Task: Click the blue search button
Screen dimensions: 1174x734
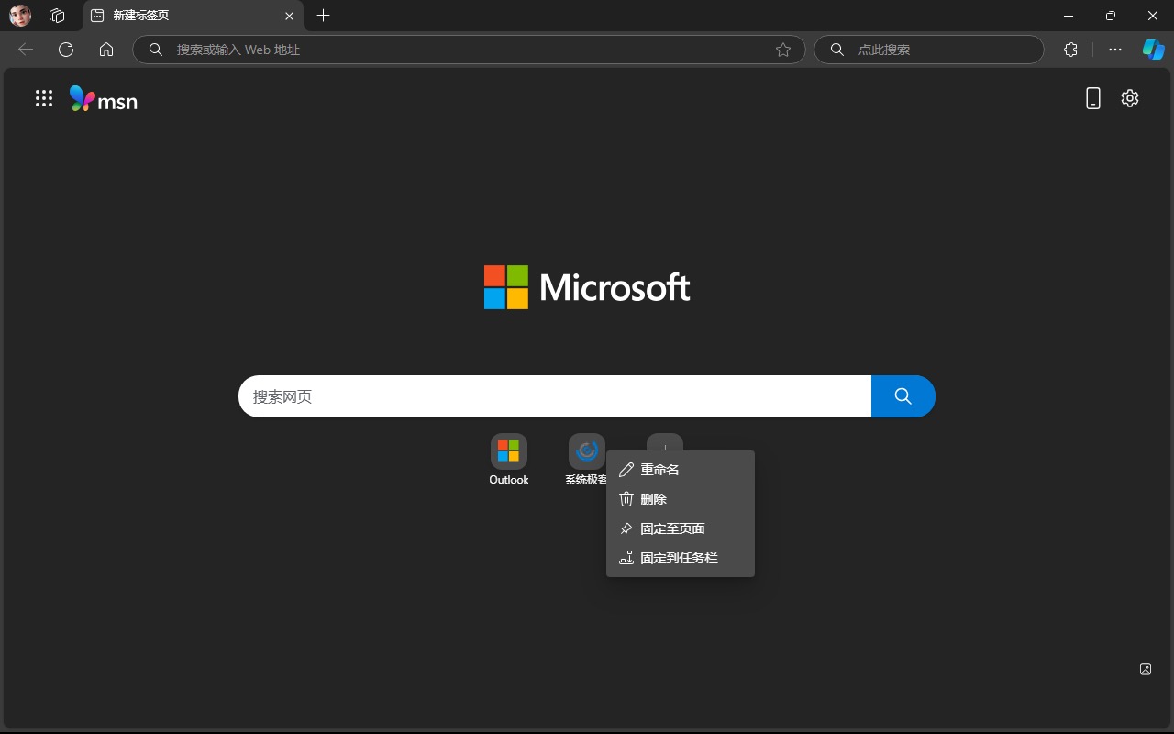Action: pos(903,396)
